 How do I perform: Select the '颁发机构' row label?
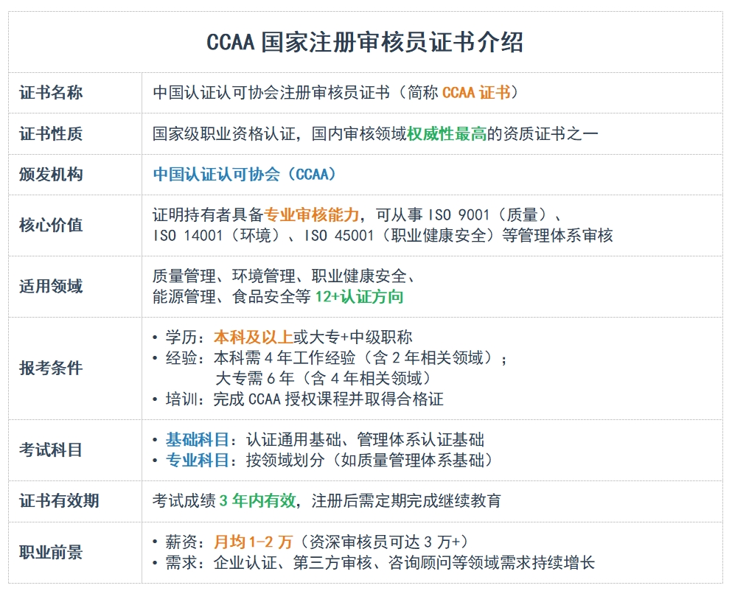coord(51,174)
